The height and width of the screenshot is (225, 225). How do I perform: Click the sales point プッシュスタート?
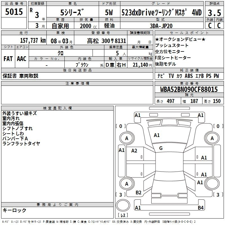172,45
